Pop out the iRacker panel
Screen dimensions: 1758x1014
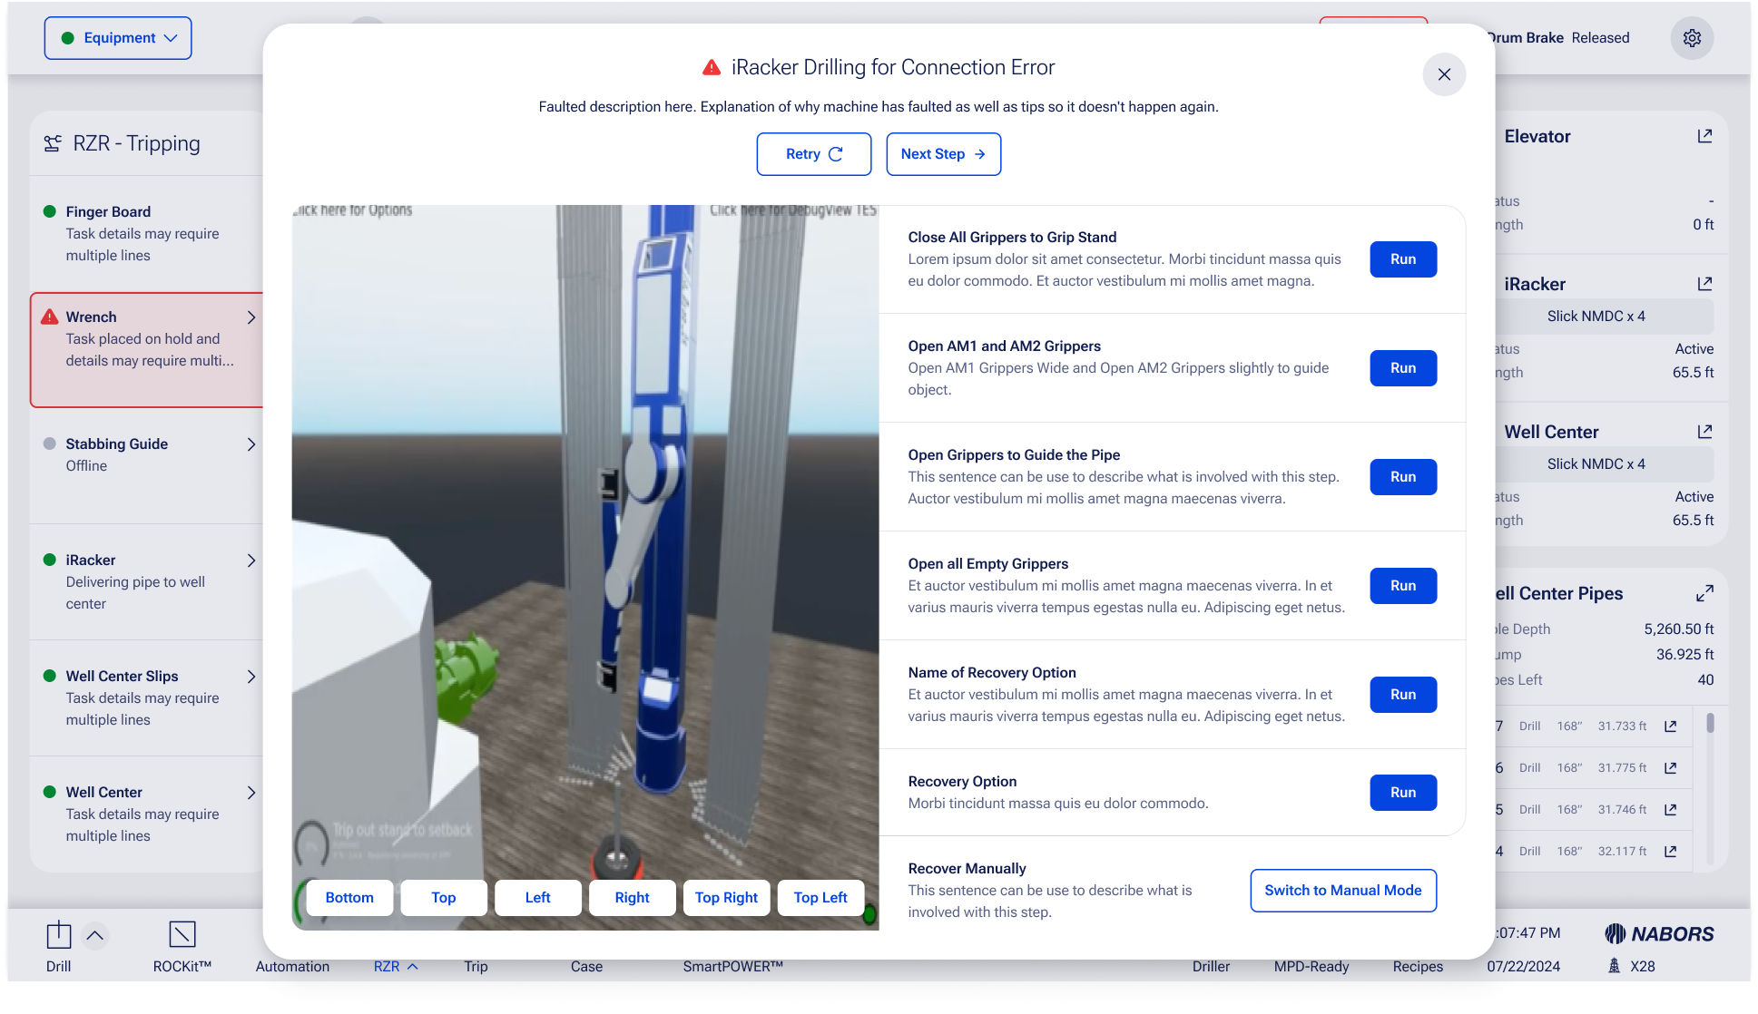click(x=1704, y=284)
